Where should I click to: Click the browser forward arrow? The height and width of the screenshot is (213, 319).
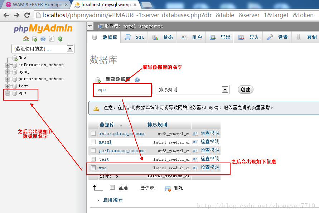(x=17, y=15)
